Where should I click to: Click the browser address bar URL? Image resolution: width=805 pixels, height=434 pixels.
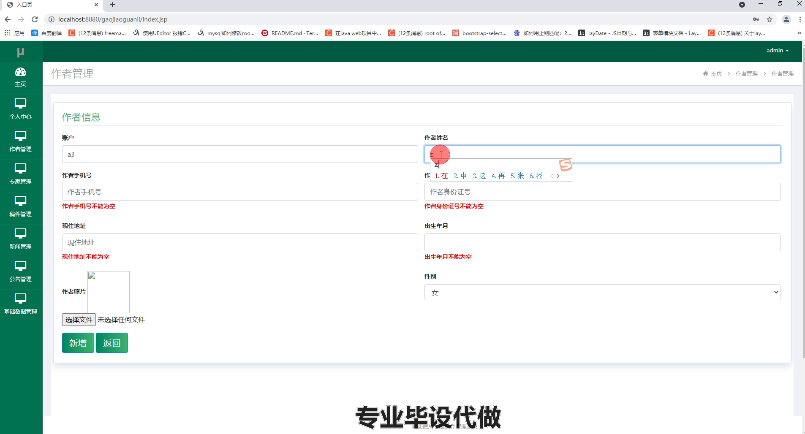113,19
